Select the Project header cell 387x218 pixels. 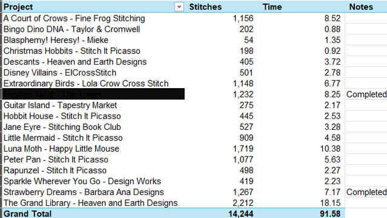pos(93,7)
